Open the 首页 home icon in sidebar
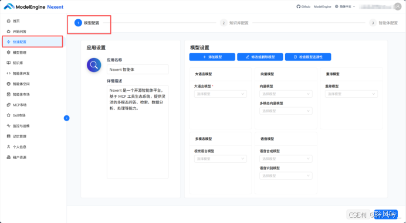The image size is (406, 223). pos(9,21)
